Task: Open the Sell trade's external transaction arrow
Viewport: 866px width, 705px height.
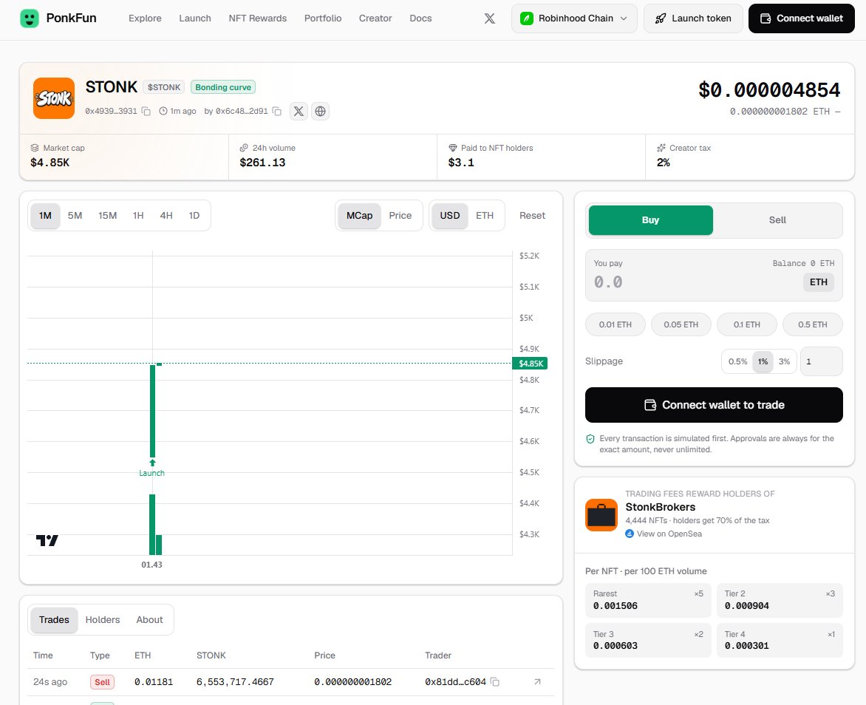Action: click(537, 682)
